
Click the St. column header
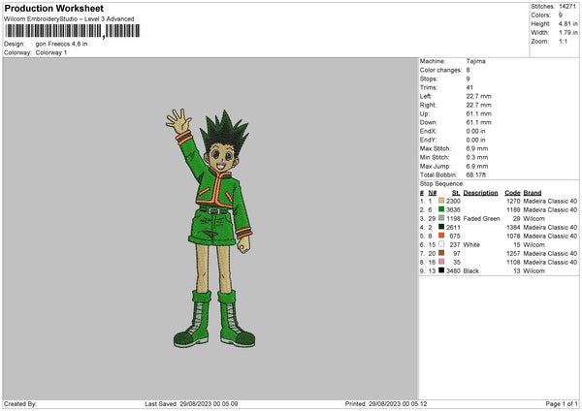[454, 192]
